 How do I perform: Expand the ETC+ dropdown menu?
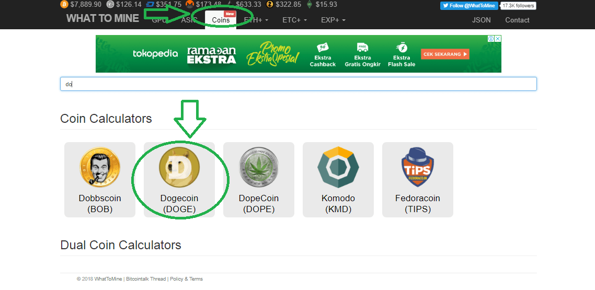coord(295,20)
